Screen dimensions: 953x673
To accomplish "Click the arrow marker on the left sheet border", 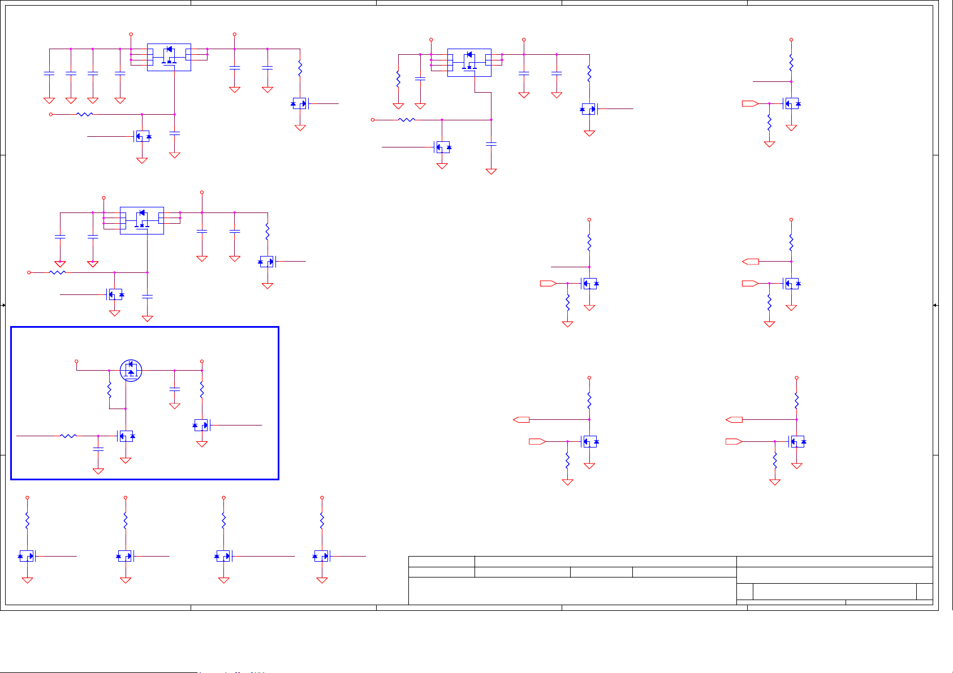I will click(3, 305).
